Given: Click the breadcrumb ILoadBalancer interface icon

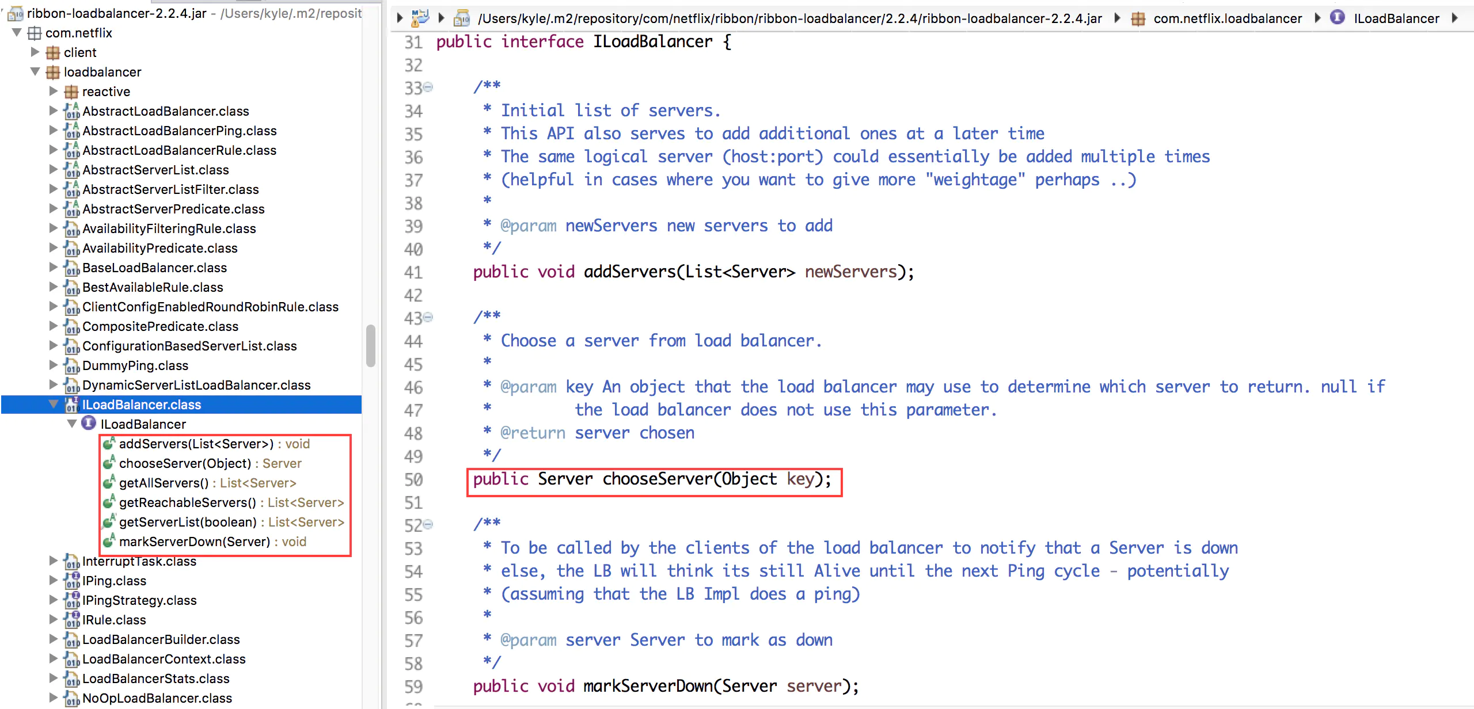Looking at the screenshot, I should [x=1337, y=18].
